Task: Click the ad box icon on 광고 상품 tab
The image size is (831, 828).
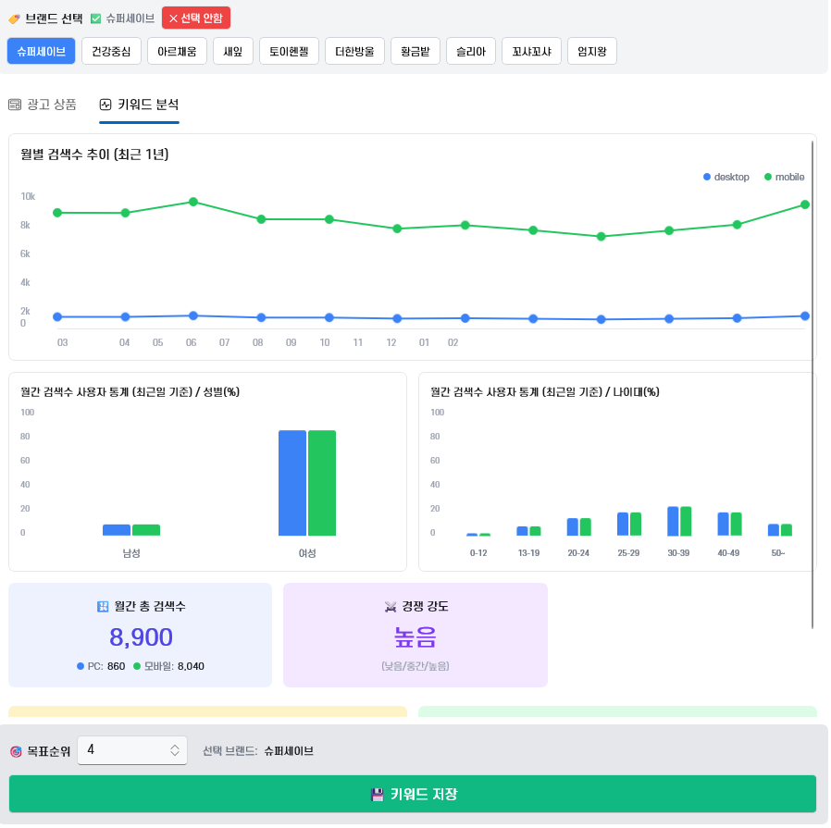Action: [x=15, y=105]
